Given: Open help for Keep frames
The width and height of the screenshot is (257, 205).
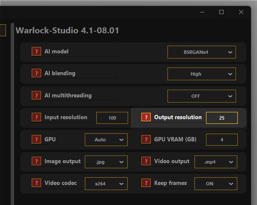Looking at the screenshot, I should (x=146, y=183).
